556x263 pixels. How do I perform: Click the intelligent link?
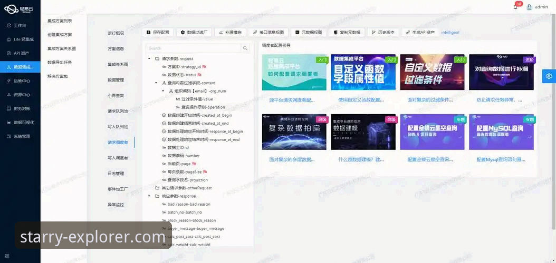coord(450,33)
